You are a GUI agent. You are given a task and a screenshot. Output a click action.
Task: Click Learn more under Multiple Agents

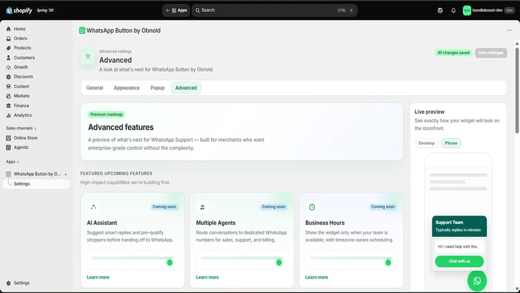(207, 277)
